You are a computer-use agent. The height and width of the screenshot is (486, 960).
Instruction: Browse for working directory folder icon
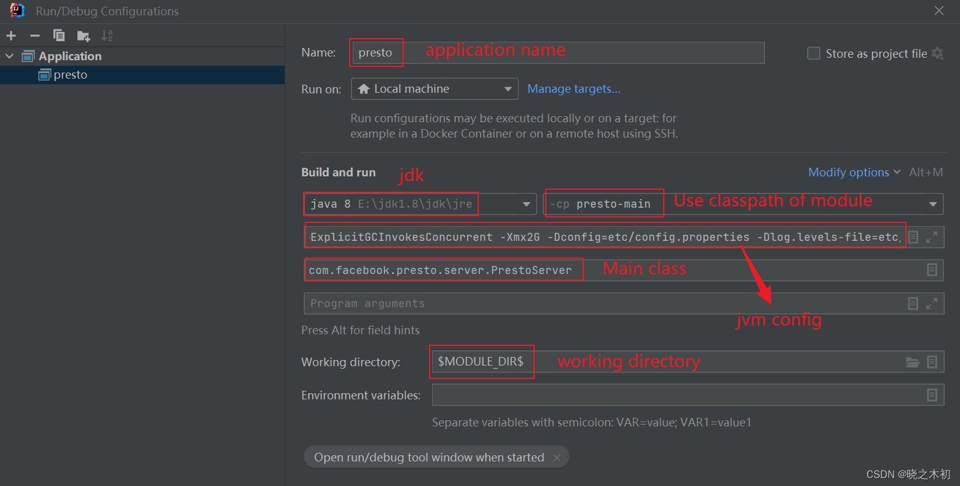pyautogui.click(x=913, y=362)
